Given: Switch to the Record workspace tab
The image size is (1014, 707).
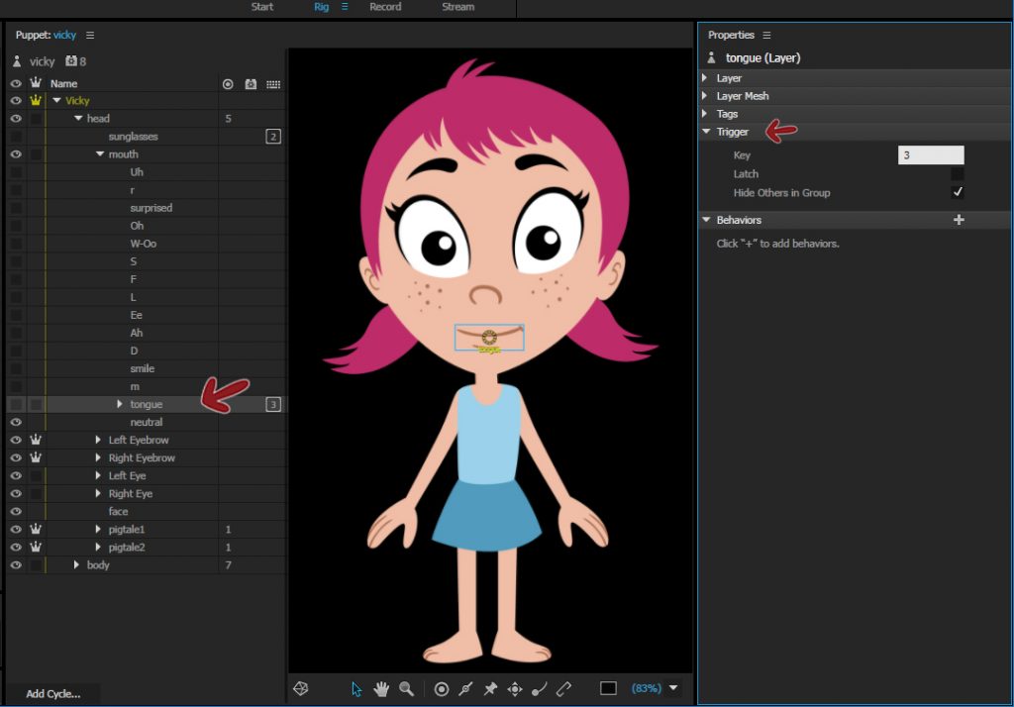Looking at the screenshot, I should tap(385, 7).
